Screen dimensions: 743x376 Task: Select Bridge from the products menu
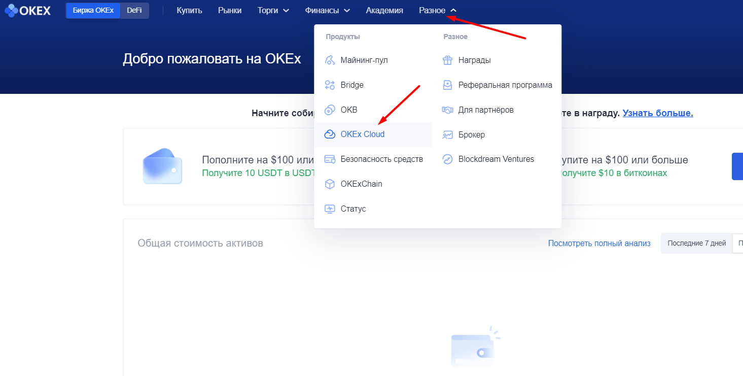pyautogui.click(x=373, y=85)
